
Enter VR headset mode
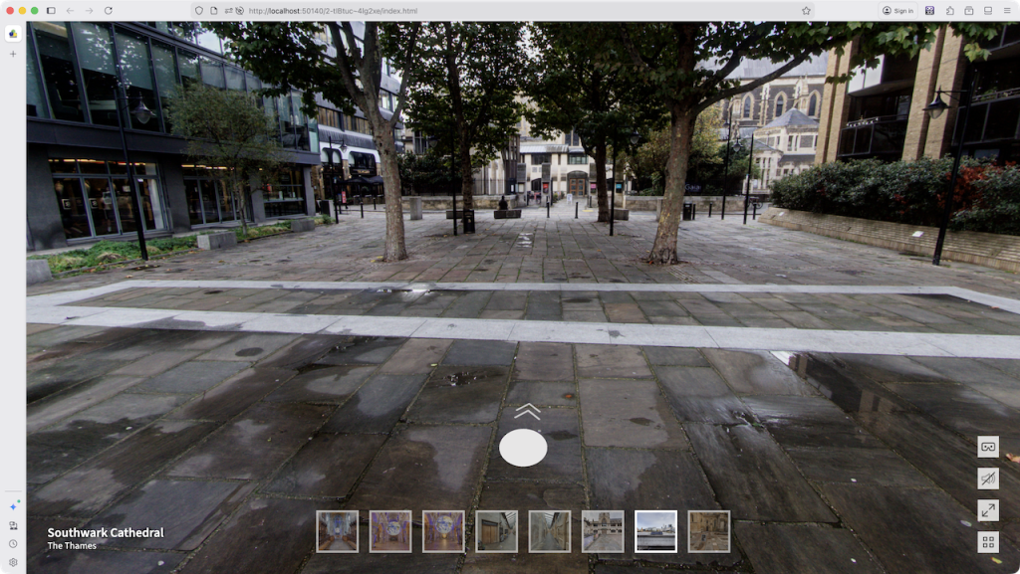[x=988, y=447]
